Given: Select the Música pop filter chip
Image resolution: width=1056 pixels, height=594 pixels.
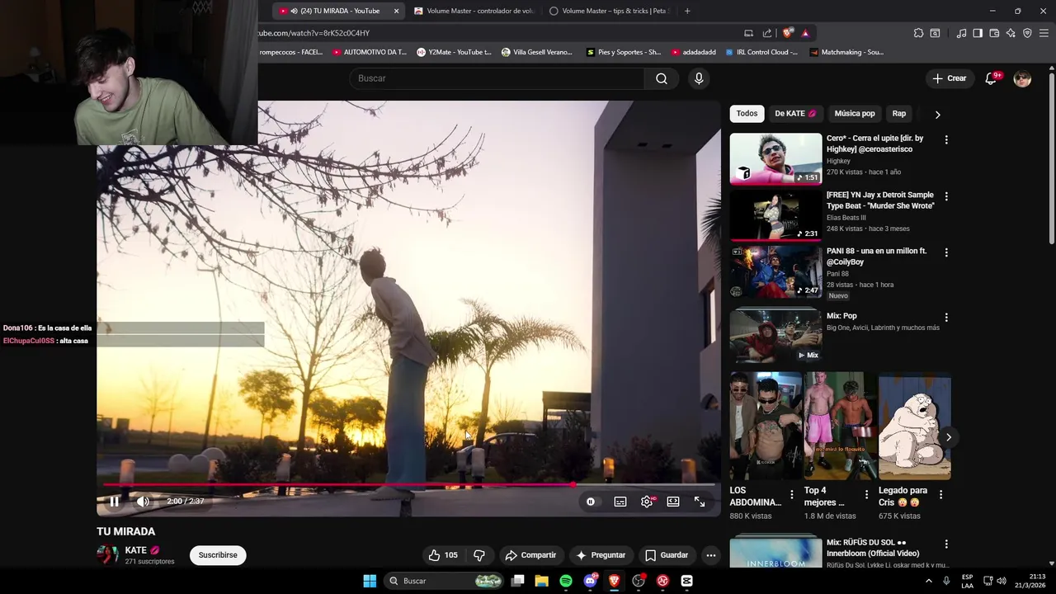Looking at the screenshot, I should click(x=855, y=114).
